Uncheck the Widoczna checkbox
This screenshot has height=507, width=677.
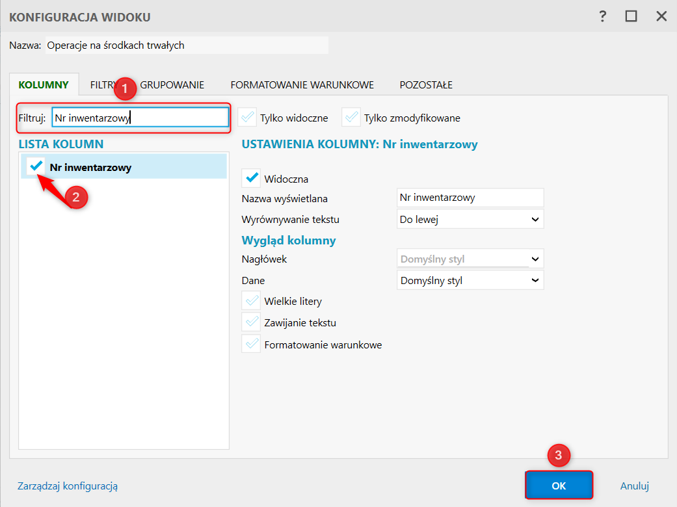tap(251, 178)
